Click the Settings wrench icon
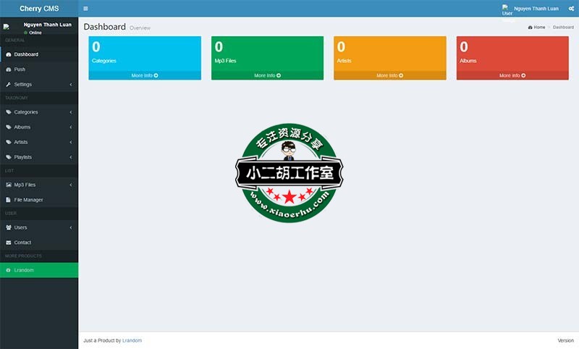This screenshot has width=579, height=349. pos(8,85)
